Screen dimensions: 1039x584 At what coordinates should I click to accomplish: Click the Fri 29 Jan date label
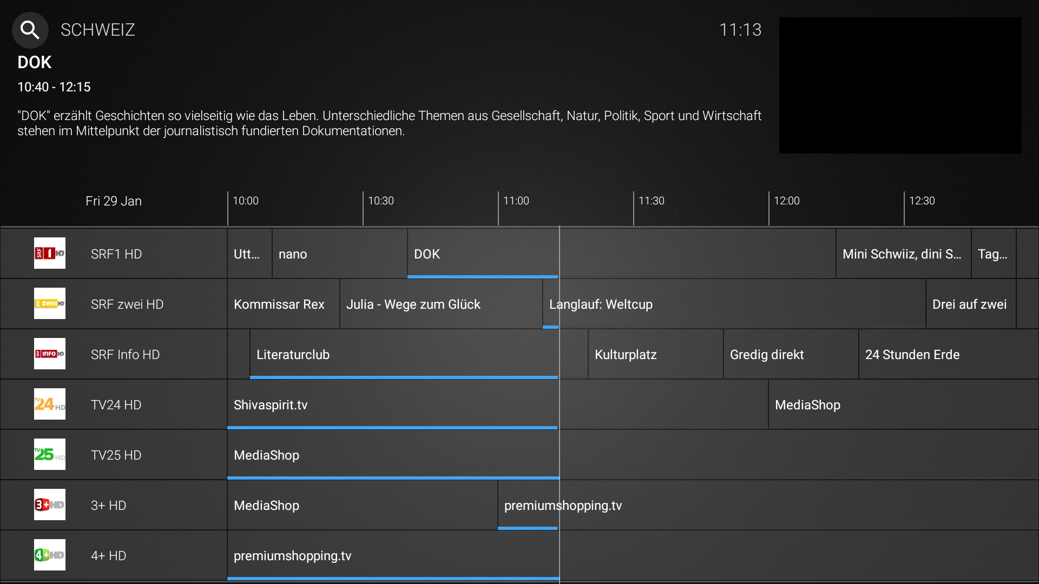[114, 201]
